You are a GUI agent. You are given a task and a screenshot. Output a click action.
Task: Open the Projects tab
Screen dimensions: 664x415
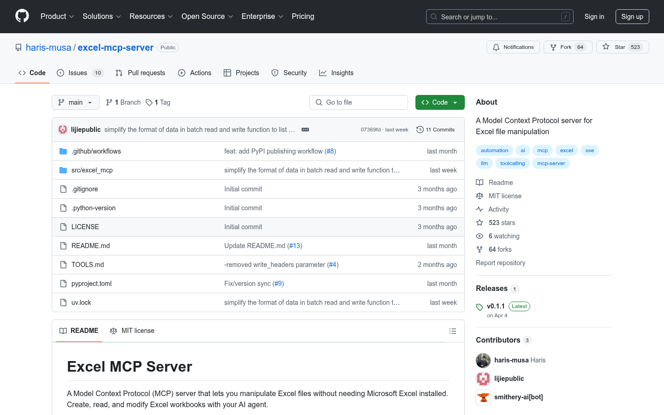241,73
